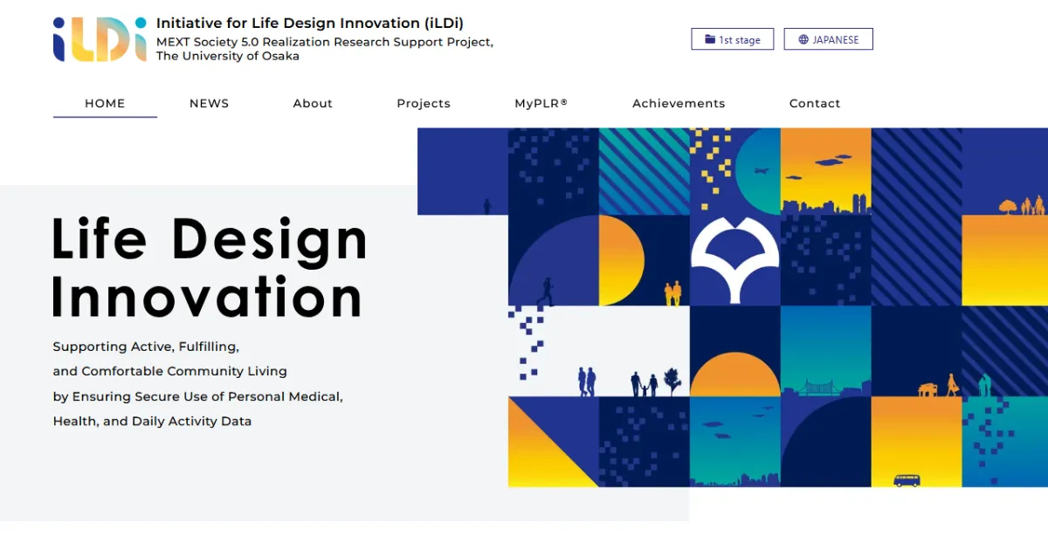Switch language using the JAPANESE button
The image size is (1048, 550).
(x=828, y=38)
